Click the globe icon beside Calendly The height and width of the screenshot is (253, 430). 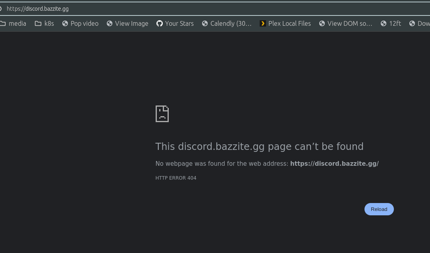pyautogui.click(x=205, y=23)
